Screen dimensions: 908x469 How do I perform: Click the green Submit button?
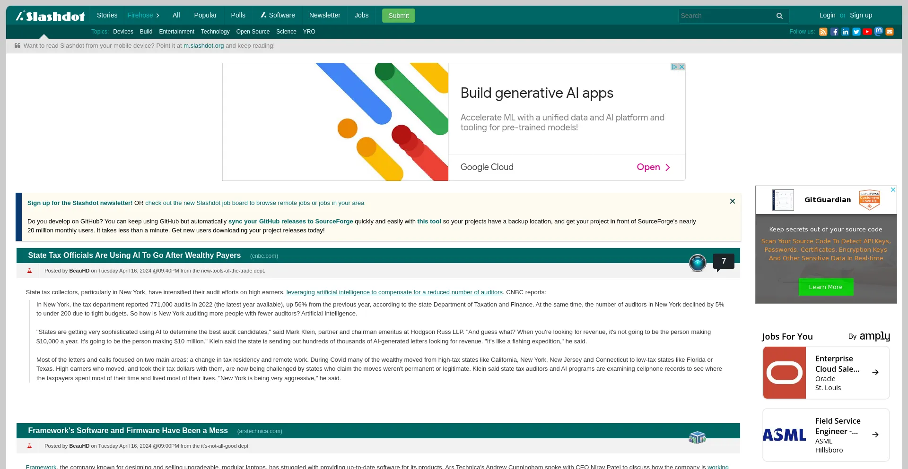399,16
